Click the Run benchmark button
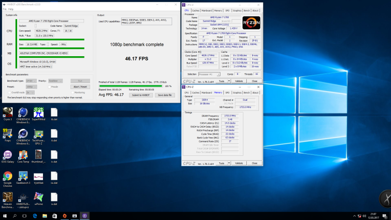Image resolution: width=391 pixels, height=220 pixels. click(x=80, y=81)
